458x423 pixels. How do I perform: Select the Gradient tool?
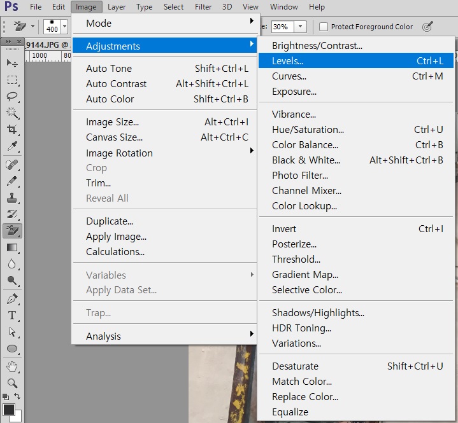[12, 247]
